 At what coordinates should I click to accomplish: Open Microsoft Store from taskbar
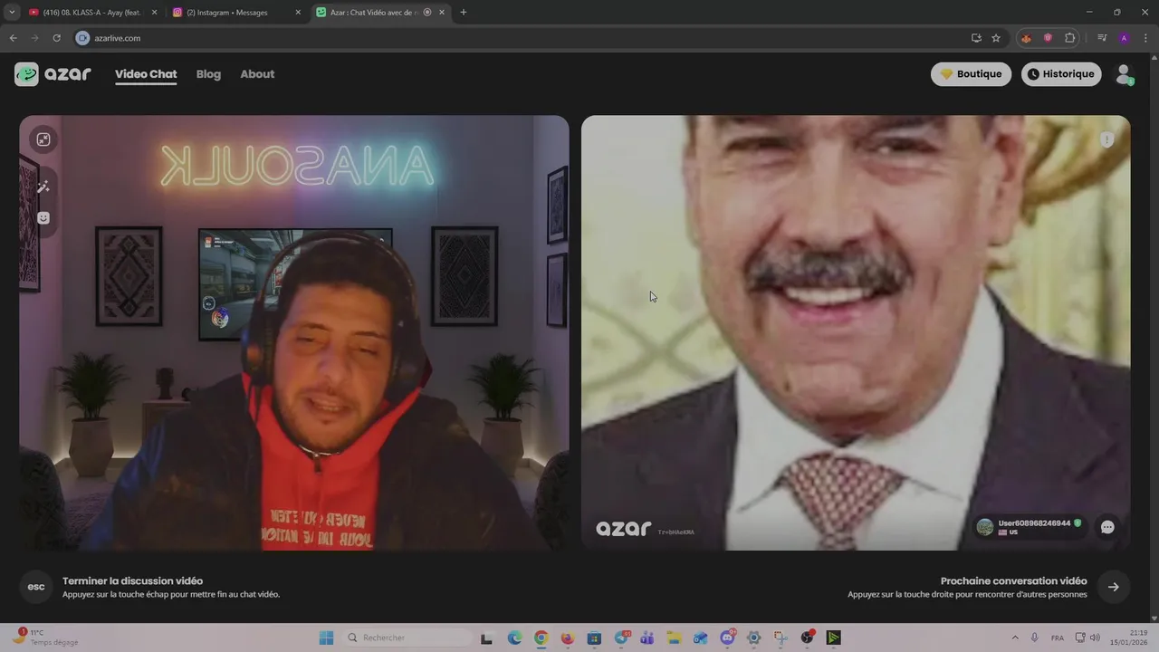click(x=594, y=638)
